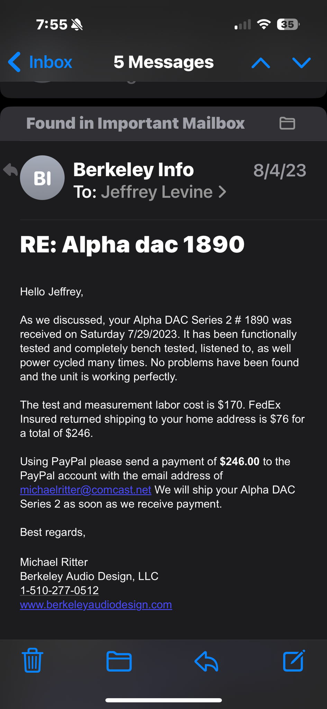Image resolution: width=327 pixels, height=709 pixels.
Task: Open michaelritter@comcast.net email link
Action: click(x=85, y=490)
